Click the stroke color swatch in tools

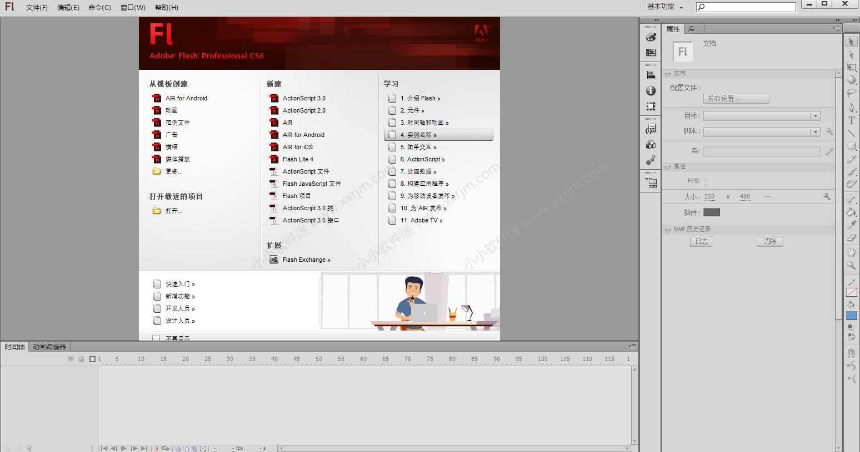(851, 292)
